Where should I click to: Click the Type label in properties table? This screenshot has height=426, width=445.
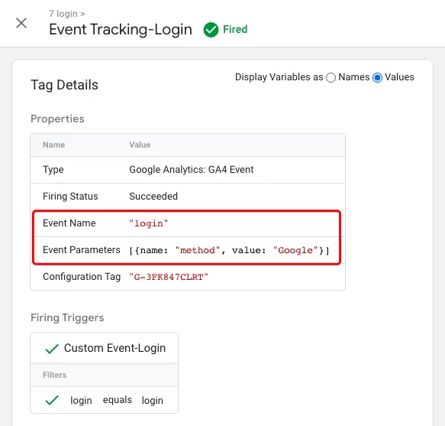(x=53, y=170)
